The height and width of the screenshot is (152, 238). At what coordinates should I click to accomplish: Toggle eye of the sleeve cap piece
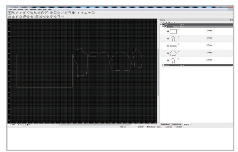[168, 53]
